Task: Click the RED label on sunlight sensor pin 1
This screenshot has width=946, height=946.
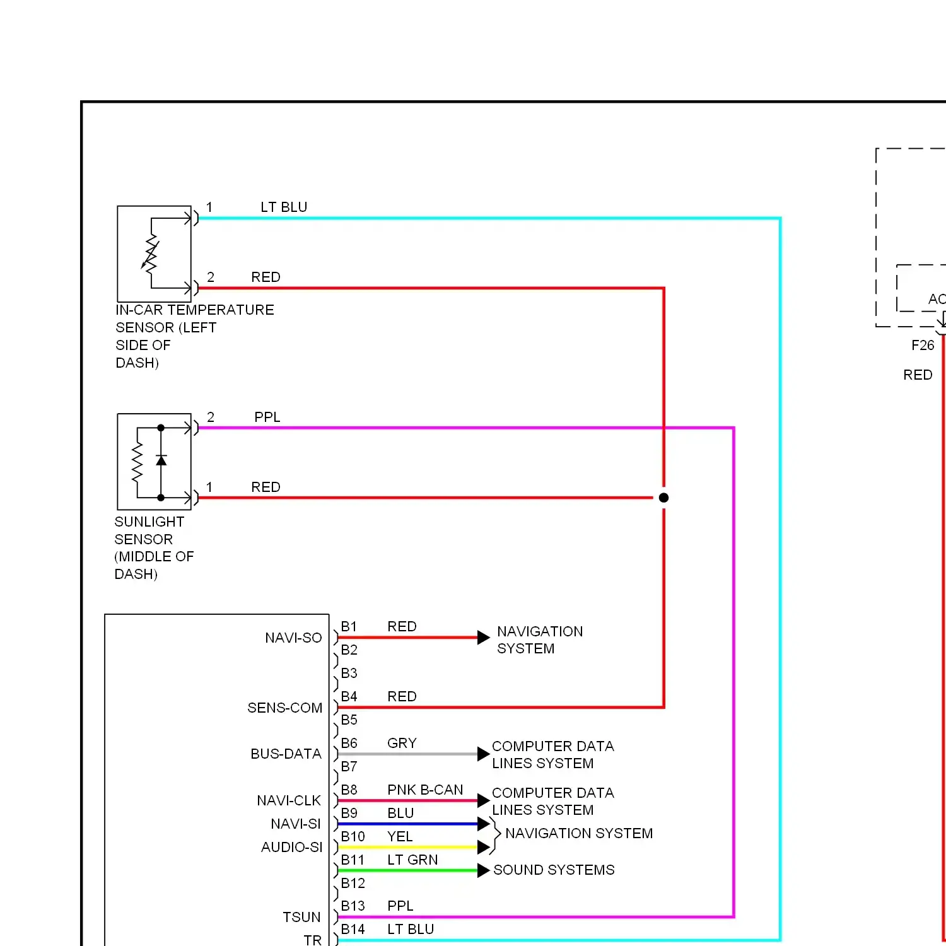Action: point(266,487)
